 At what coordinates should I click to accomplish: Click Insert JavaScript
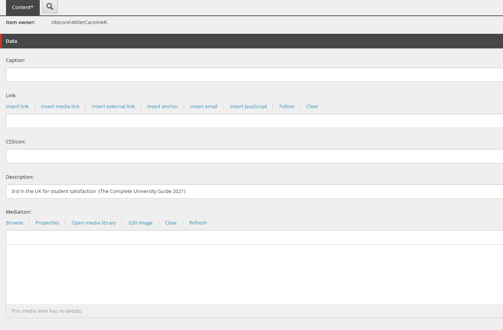248,106
